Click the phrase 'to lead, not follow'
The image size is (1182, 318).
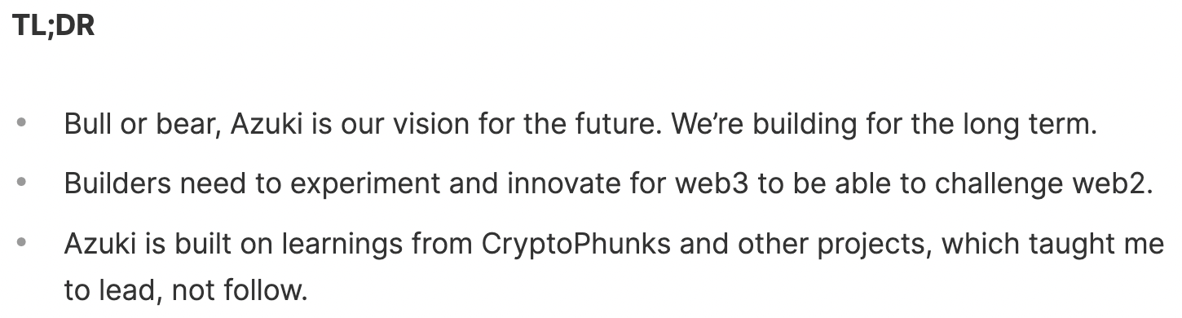tap(186, 289)
